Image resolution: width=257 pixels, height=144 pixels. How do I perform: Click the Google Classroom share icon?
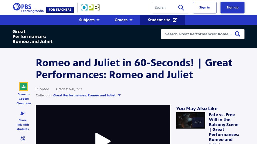click(23, 86)
